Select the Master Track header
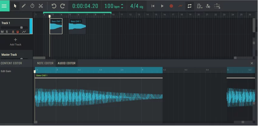The height and width of the screenshot is (130, 258). pos(9,55)
